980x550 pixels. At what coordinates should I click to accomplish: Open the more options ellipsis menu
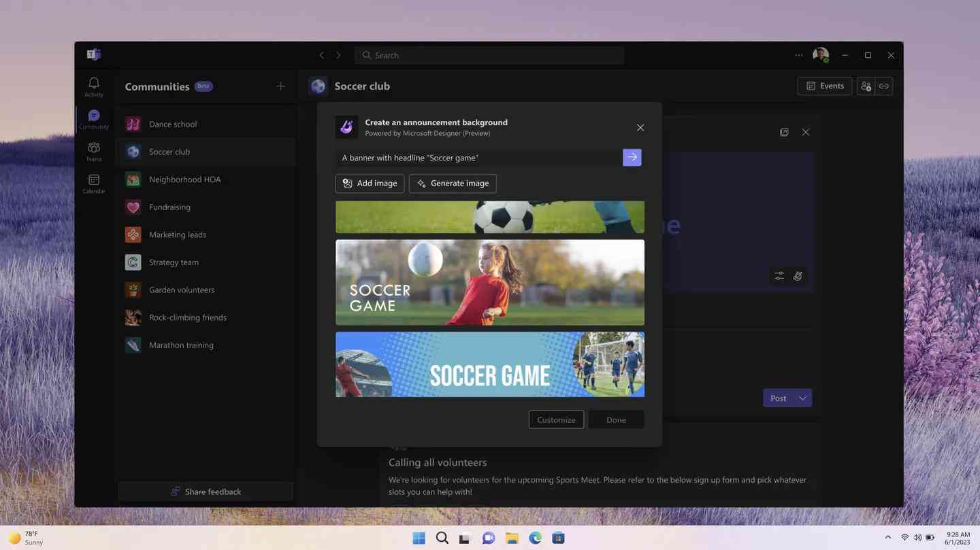pos(798,56)
